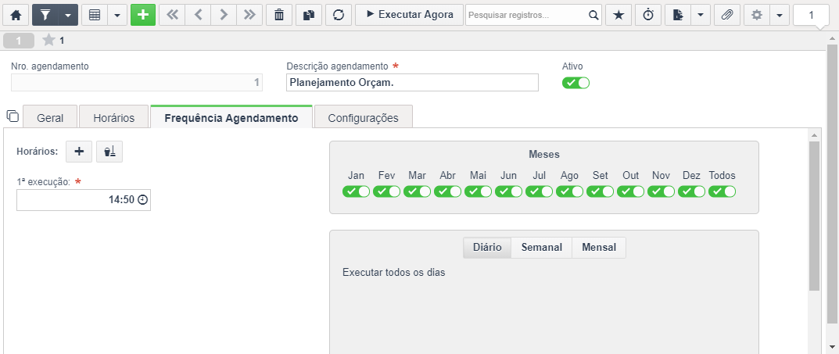Open attachments via paperclip icon
839x354 pixels.
[726, 15]
